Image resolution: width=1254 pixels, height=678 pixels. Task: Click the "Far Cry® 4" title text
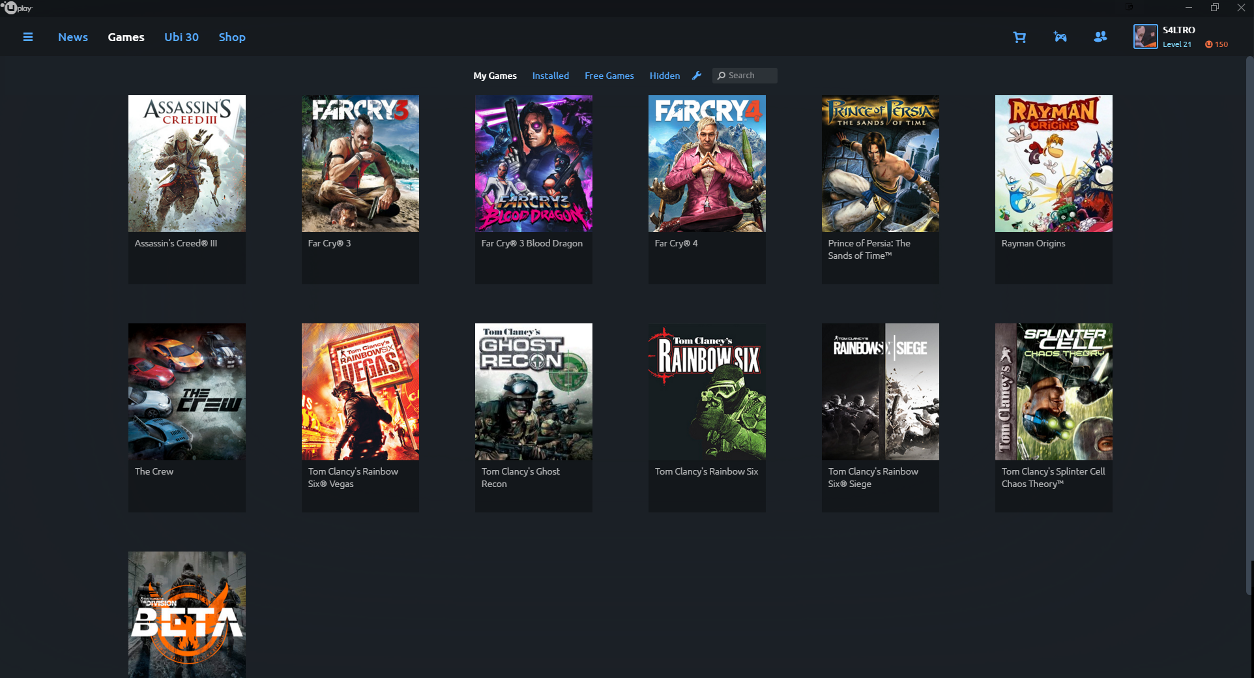click(x=676, y=243)
